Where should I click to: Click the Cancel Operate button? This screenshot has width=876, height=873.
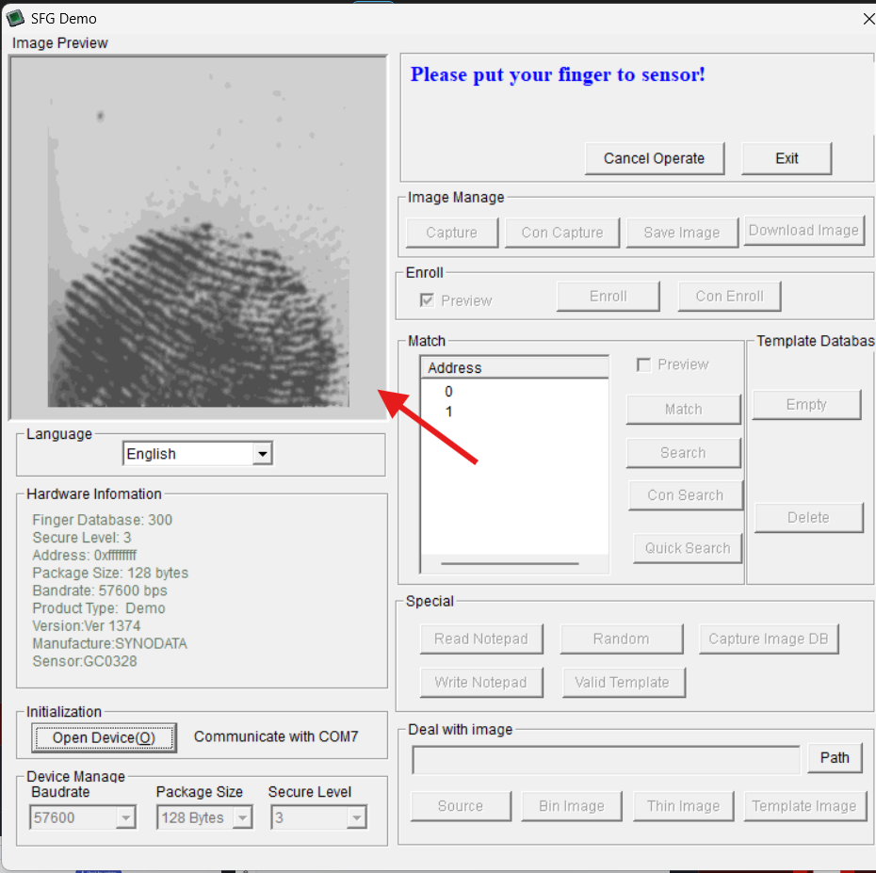pyautogui.click(x=655, y=158)
